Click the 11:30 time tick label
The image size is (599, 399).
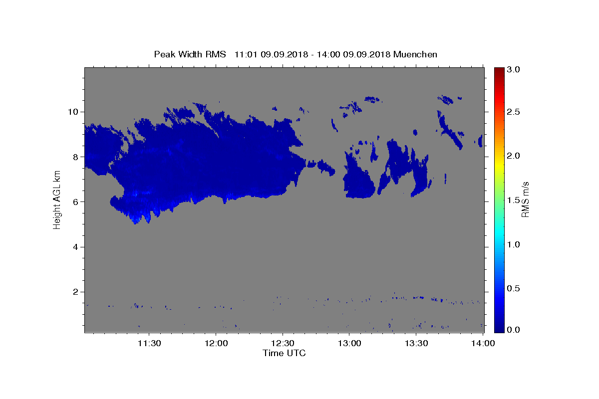pos(149,343)
